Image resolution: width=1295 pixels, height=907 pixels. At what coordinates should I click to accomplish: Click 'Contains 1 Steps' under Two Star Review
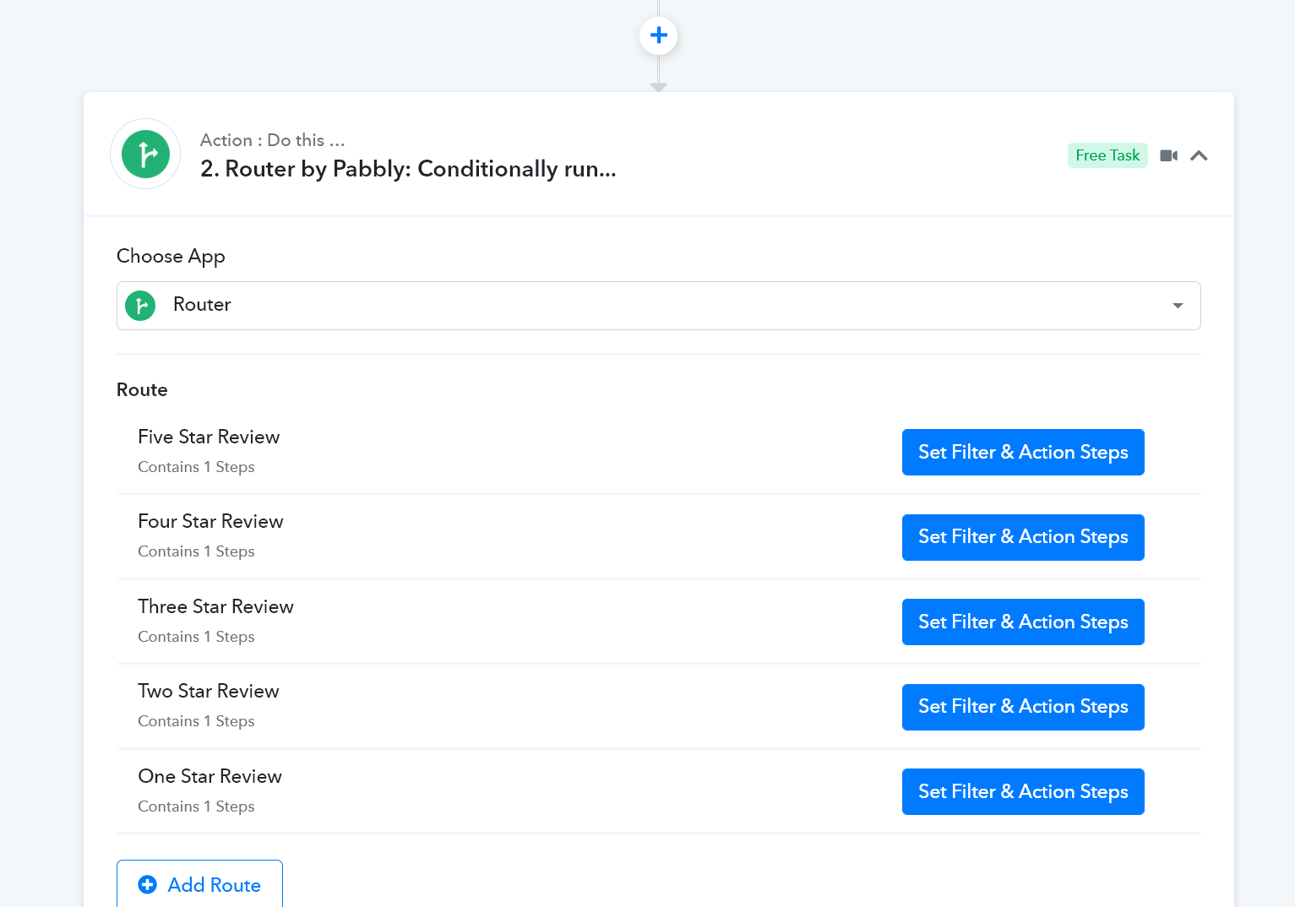pos(196,721)
